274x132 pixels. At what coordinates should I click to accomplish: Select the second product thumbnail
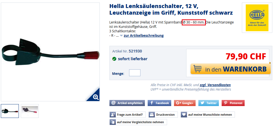[30, 111]
